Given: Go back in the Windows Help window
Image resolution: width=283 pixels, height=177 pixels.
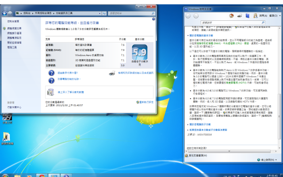Looking at the screenshot, I should [188, 16].
